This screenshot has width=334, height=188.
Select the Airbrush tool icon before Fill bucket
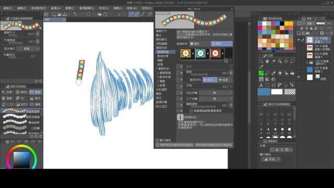286,73
